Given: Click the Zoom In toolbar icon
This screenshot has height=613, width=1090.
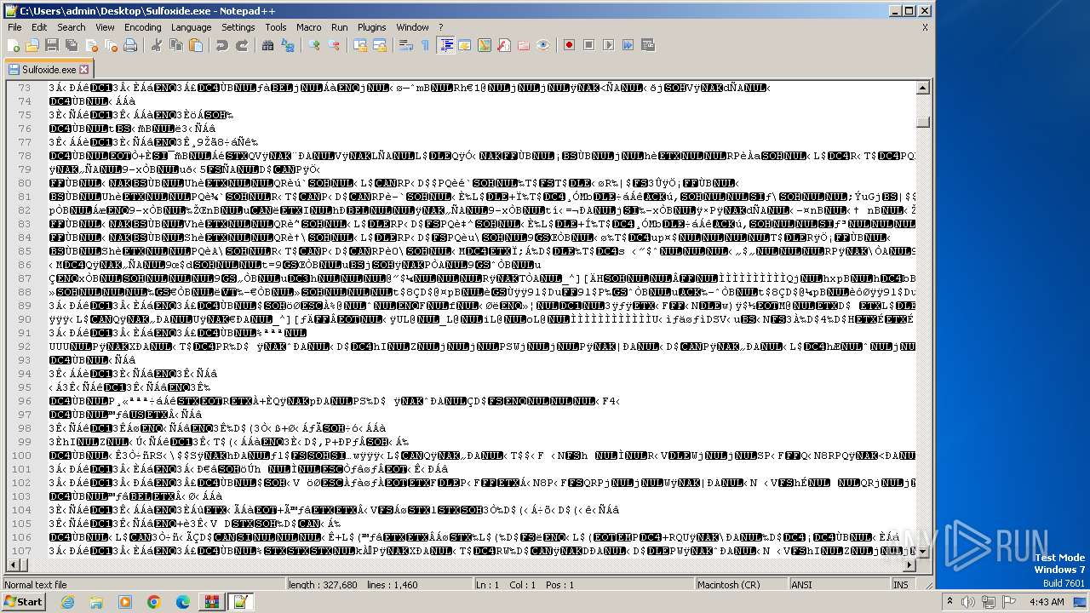Looking at the screenshot, I should (313, 45).
